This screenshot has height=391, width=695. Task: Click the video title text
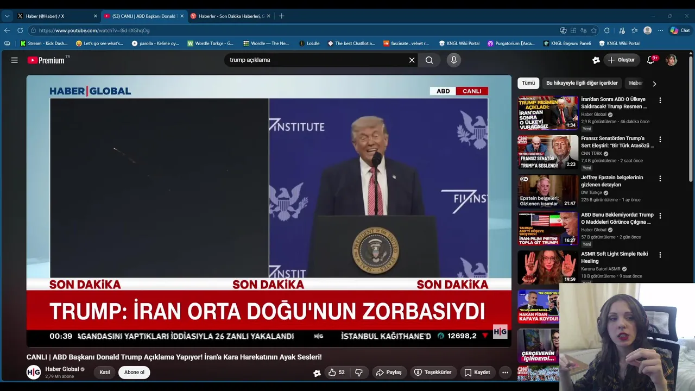[x=174, y=357]
